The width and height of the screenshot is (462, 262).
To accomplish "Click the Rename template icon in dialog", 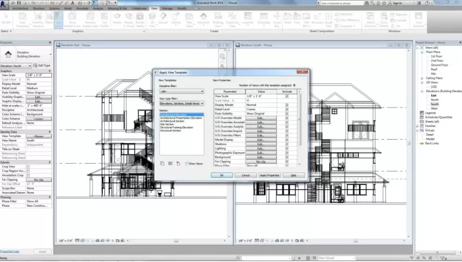I will click(x=170, y=163).
